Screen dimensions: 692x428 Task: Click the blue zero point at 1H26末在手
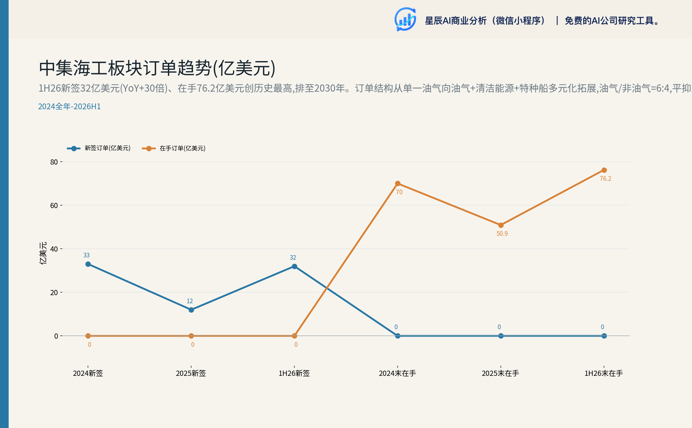click(x=604, y=336)
